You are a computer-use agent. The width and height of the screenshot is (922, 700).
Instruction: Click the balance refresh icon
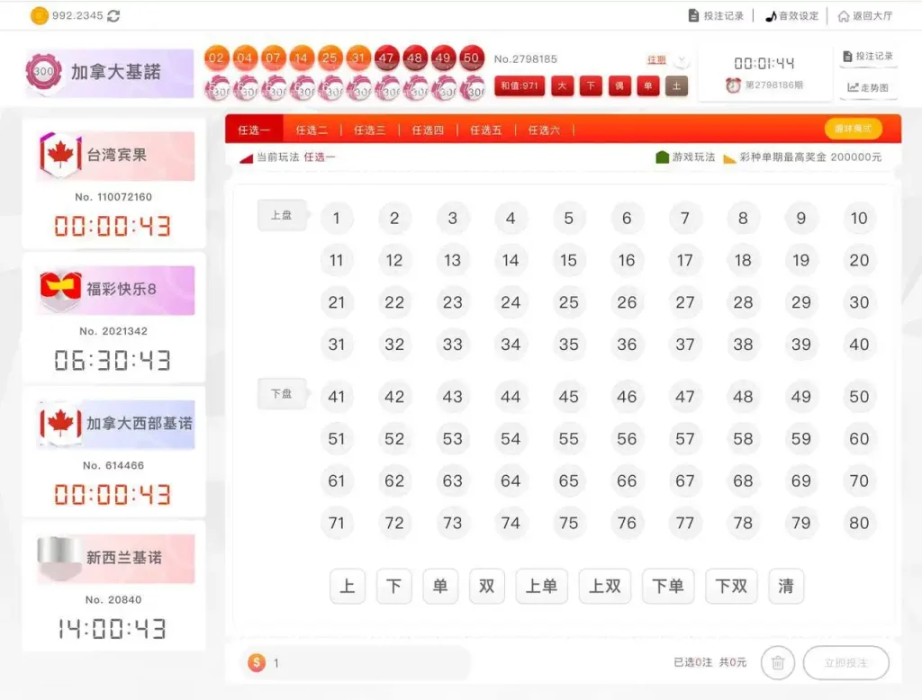113,16
